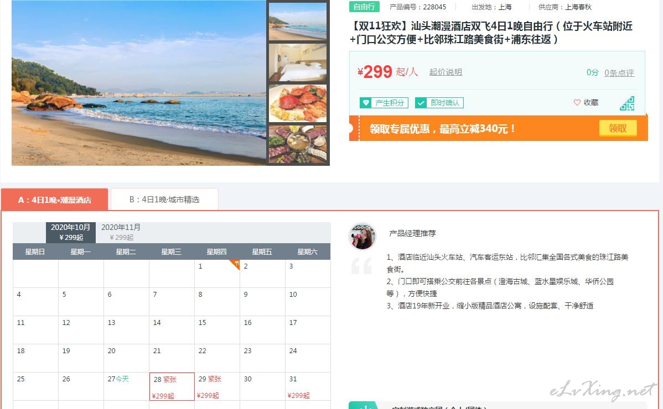Click the holiday corner marker on October 1
The image size is (663, 409).
click(236, 264)
